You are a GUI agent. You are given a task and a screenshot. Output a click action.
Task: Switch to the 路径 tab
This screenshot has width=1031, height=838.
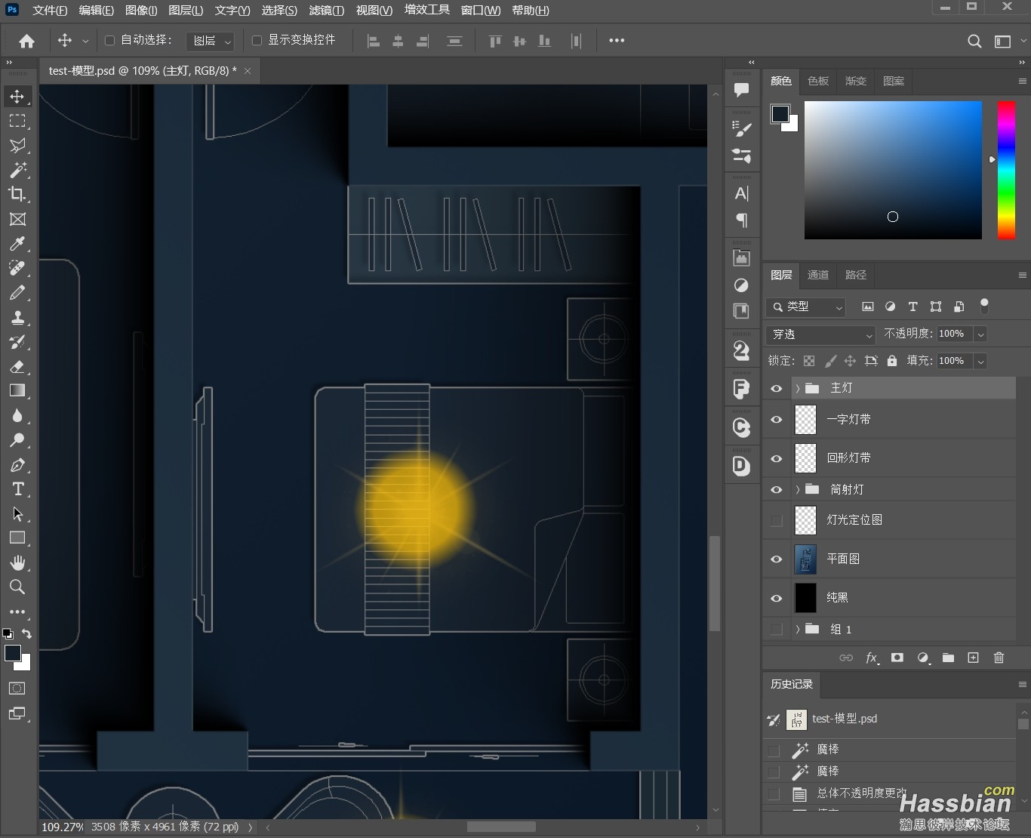click(856, 275)
